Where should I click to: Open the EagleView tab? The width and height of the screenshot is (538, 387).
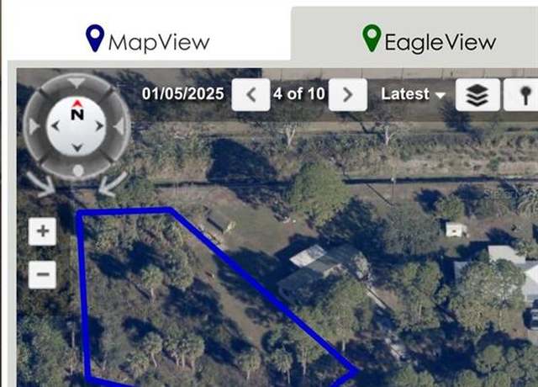(x=430, y=39)
